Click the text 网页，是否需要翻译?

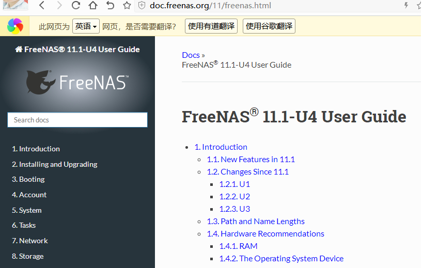pos(139,26)
